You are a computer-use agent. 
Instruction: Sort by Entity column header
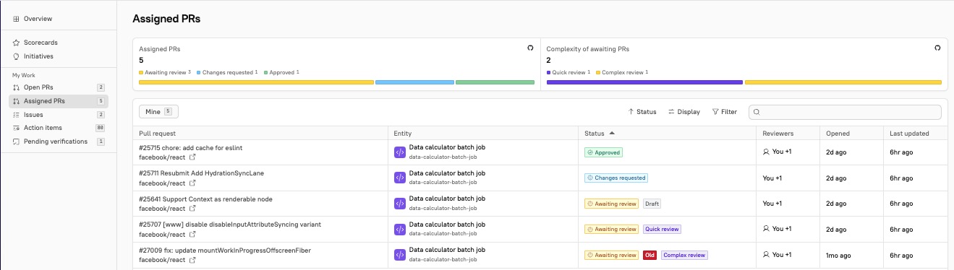click(402, 134)
